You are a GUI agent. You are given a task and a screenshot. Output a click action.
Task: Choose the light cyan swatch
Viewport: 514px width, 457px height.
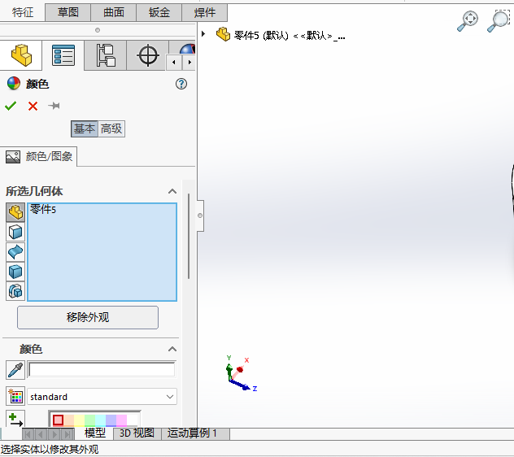[x=100, y=420]
